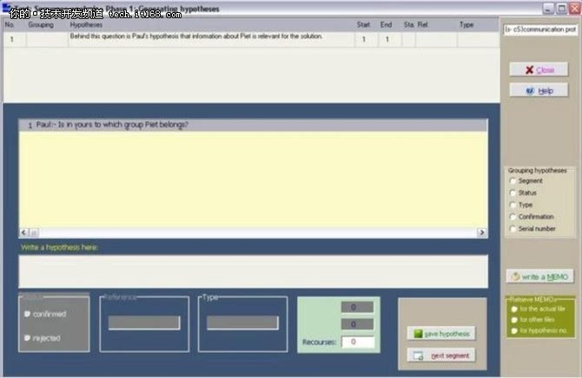
Task: Click the green save hypothesis icon
Action: [418, 334]
